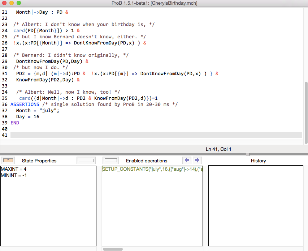This screenshot has width=308, height=251.
Task: Click the END keyword on line 39
Action: click(x=15, y=123)
